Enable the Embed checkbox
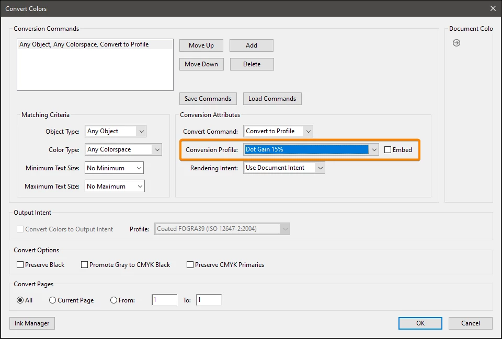The height and width of the screenshot is (339, 502). [x=387, y=150]
